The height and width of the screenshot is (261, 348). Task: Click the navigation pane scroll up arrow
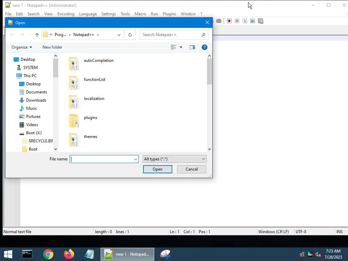[55, 56]
